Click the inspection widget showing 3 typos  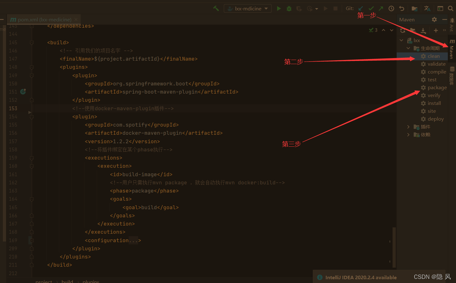[373, 30]
